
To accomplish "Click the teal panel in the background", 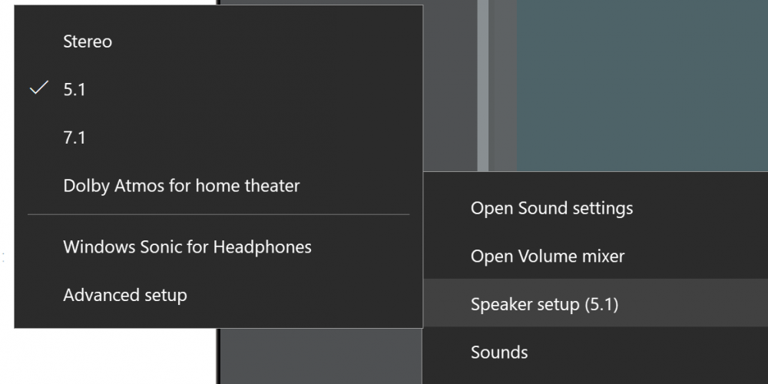I will tap(641, 84).
